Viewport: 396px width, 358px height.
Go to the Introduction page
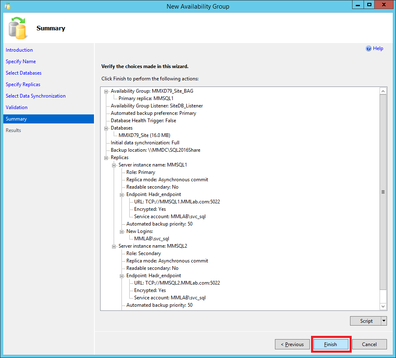click(19, 50)
